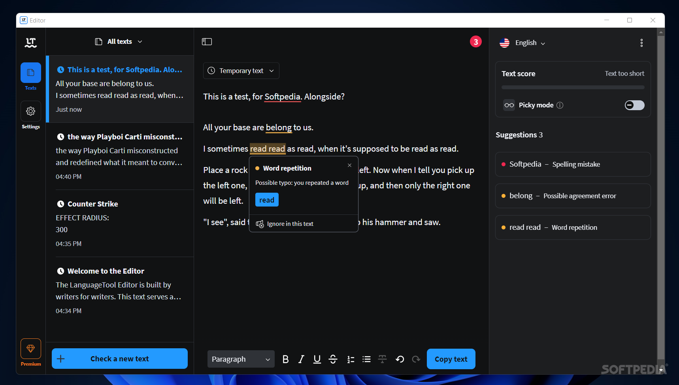679x385 pixels.
Task: Click underlined word Softpedia in editor
Action: [x=283, y=97]
